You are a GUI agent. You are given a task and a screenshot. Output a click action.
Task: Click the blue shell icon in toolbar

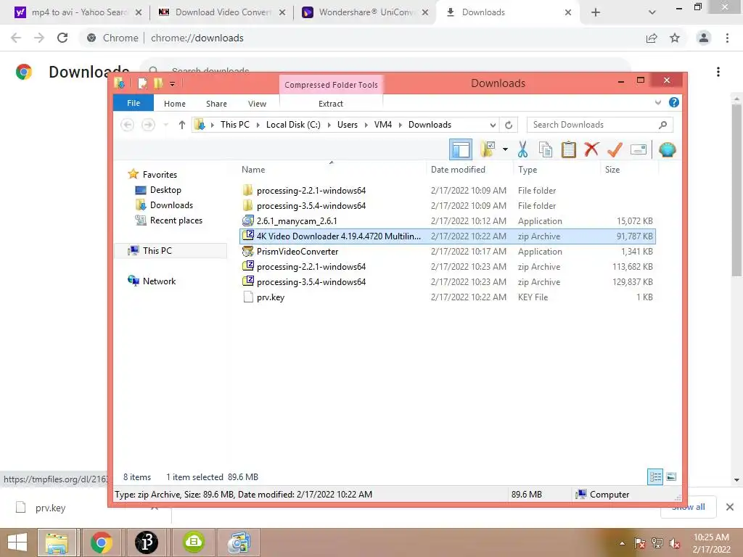(668, 149)
